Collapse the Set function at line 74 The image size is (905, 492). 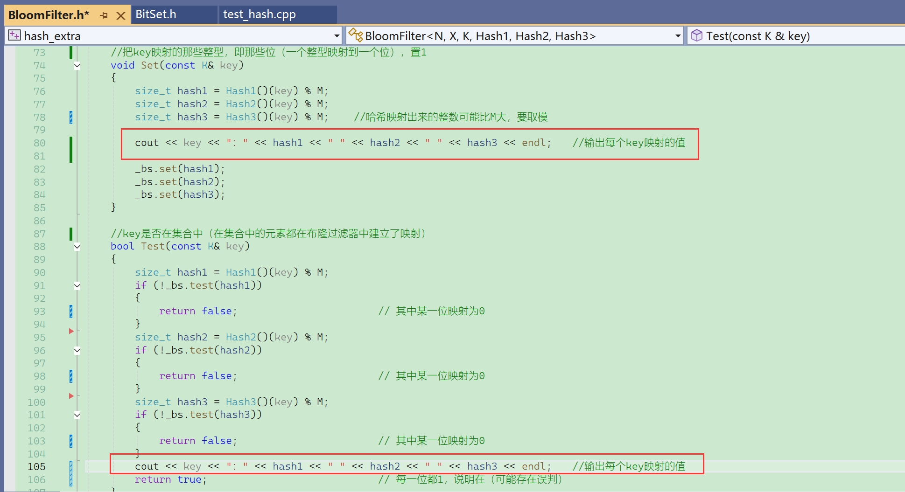(x=77, y=66)
